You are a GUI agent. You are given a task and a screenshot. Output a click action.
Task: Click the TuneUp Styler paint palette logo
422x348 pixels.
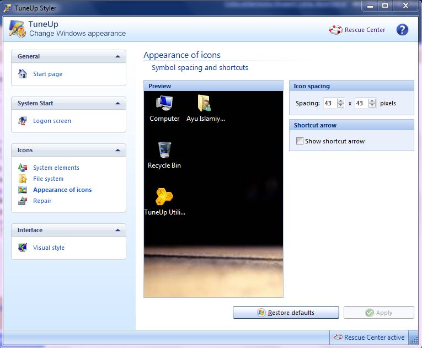click(x=17, y=29)
